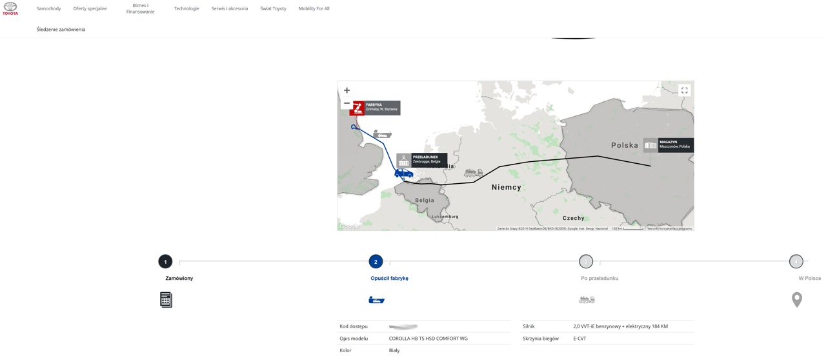Click the order document icon under Zamówiony

point(166,299)
